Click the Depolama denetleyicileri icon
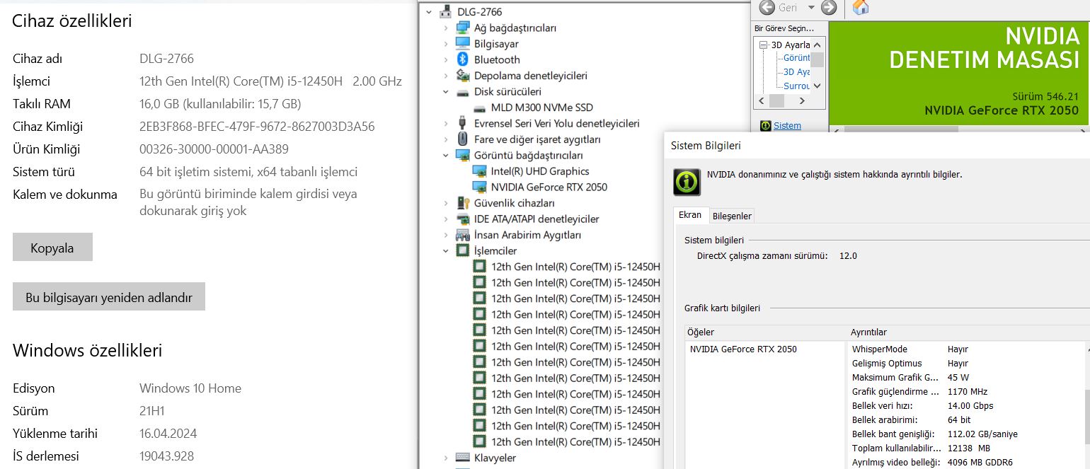The height and width of the screenshot is (469, 1090). (463, 76)
